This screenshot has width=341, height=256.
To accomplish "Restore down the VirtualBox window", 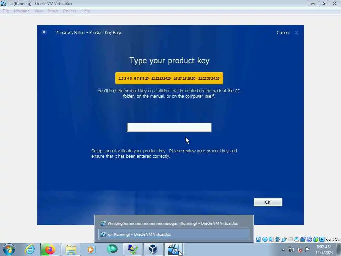I will [x=324, y=3].
